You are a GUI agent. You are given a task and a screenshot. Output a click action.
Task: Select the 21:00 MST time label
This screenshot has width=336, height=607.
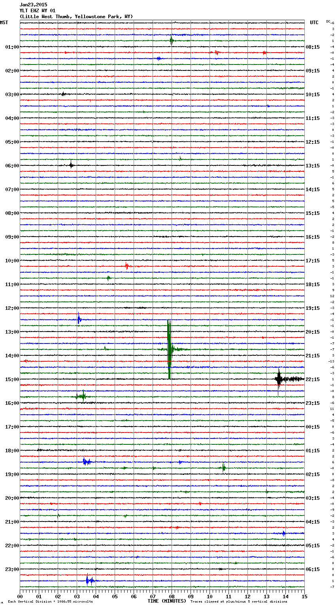[x=12, y=522]
